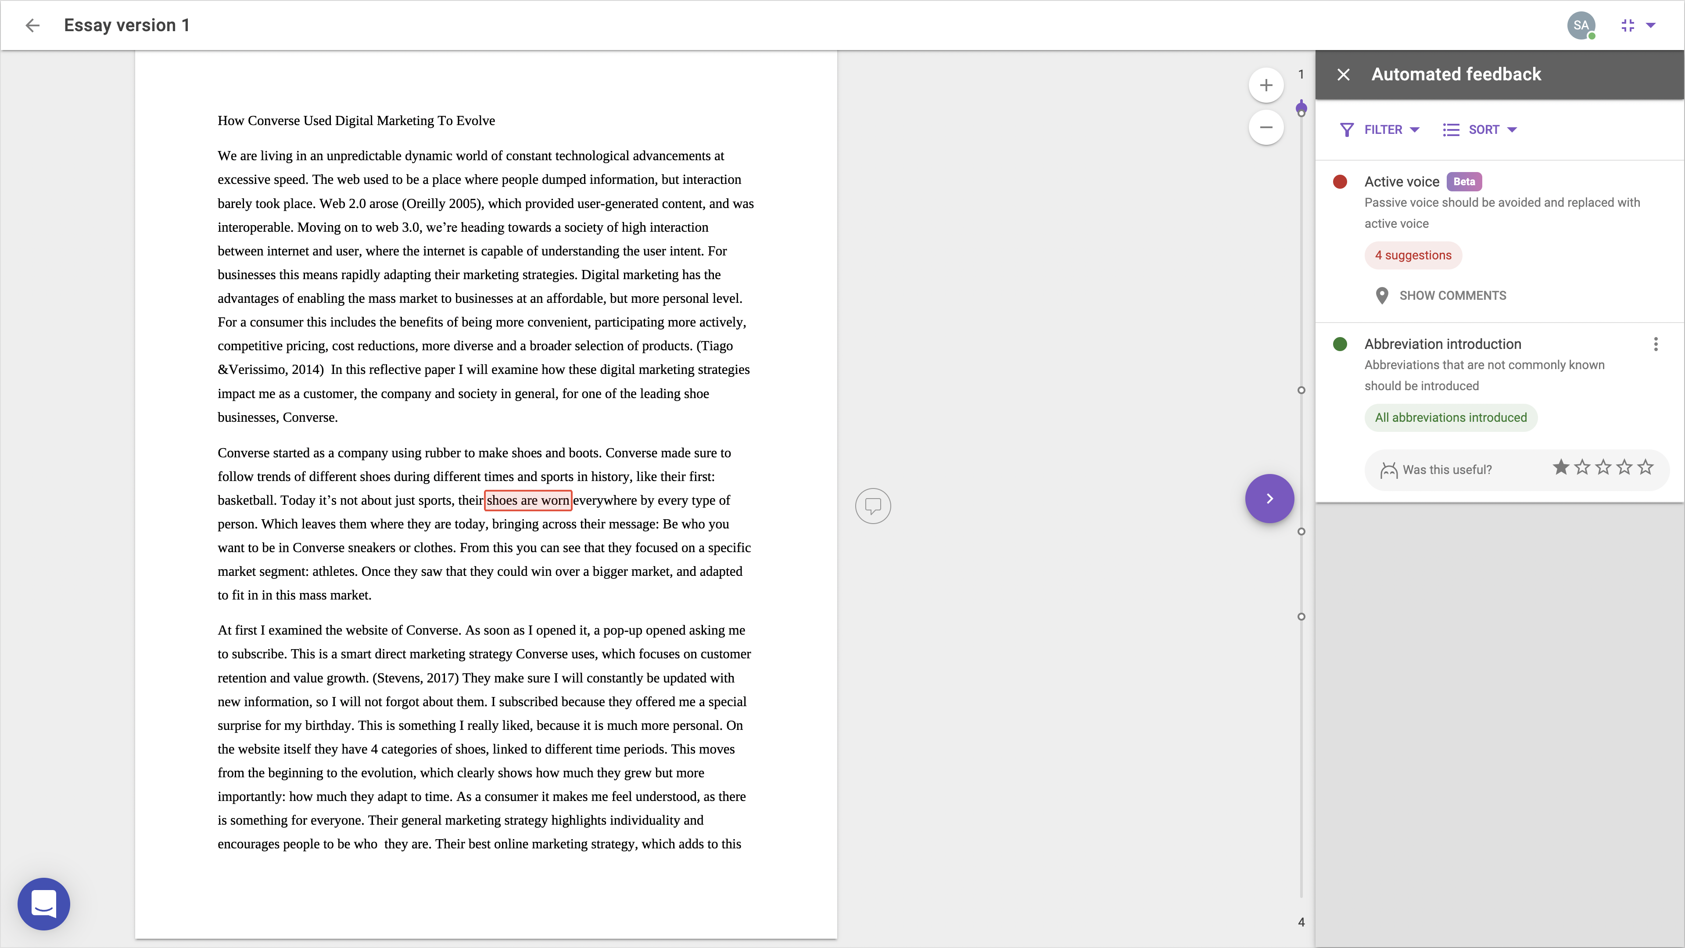
Task: Click the purple next arrow button
Action: point(1269,499)
